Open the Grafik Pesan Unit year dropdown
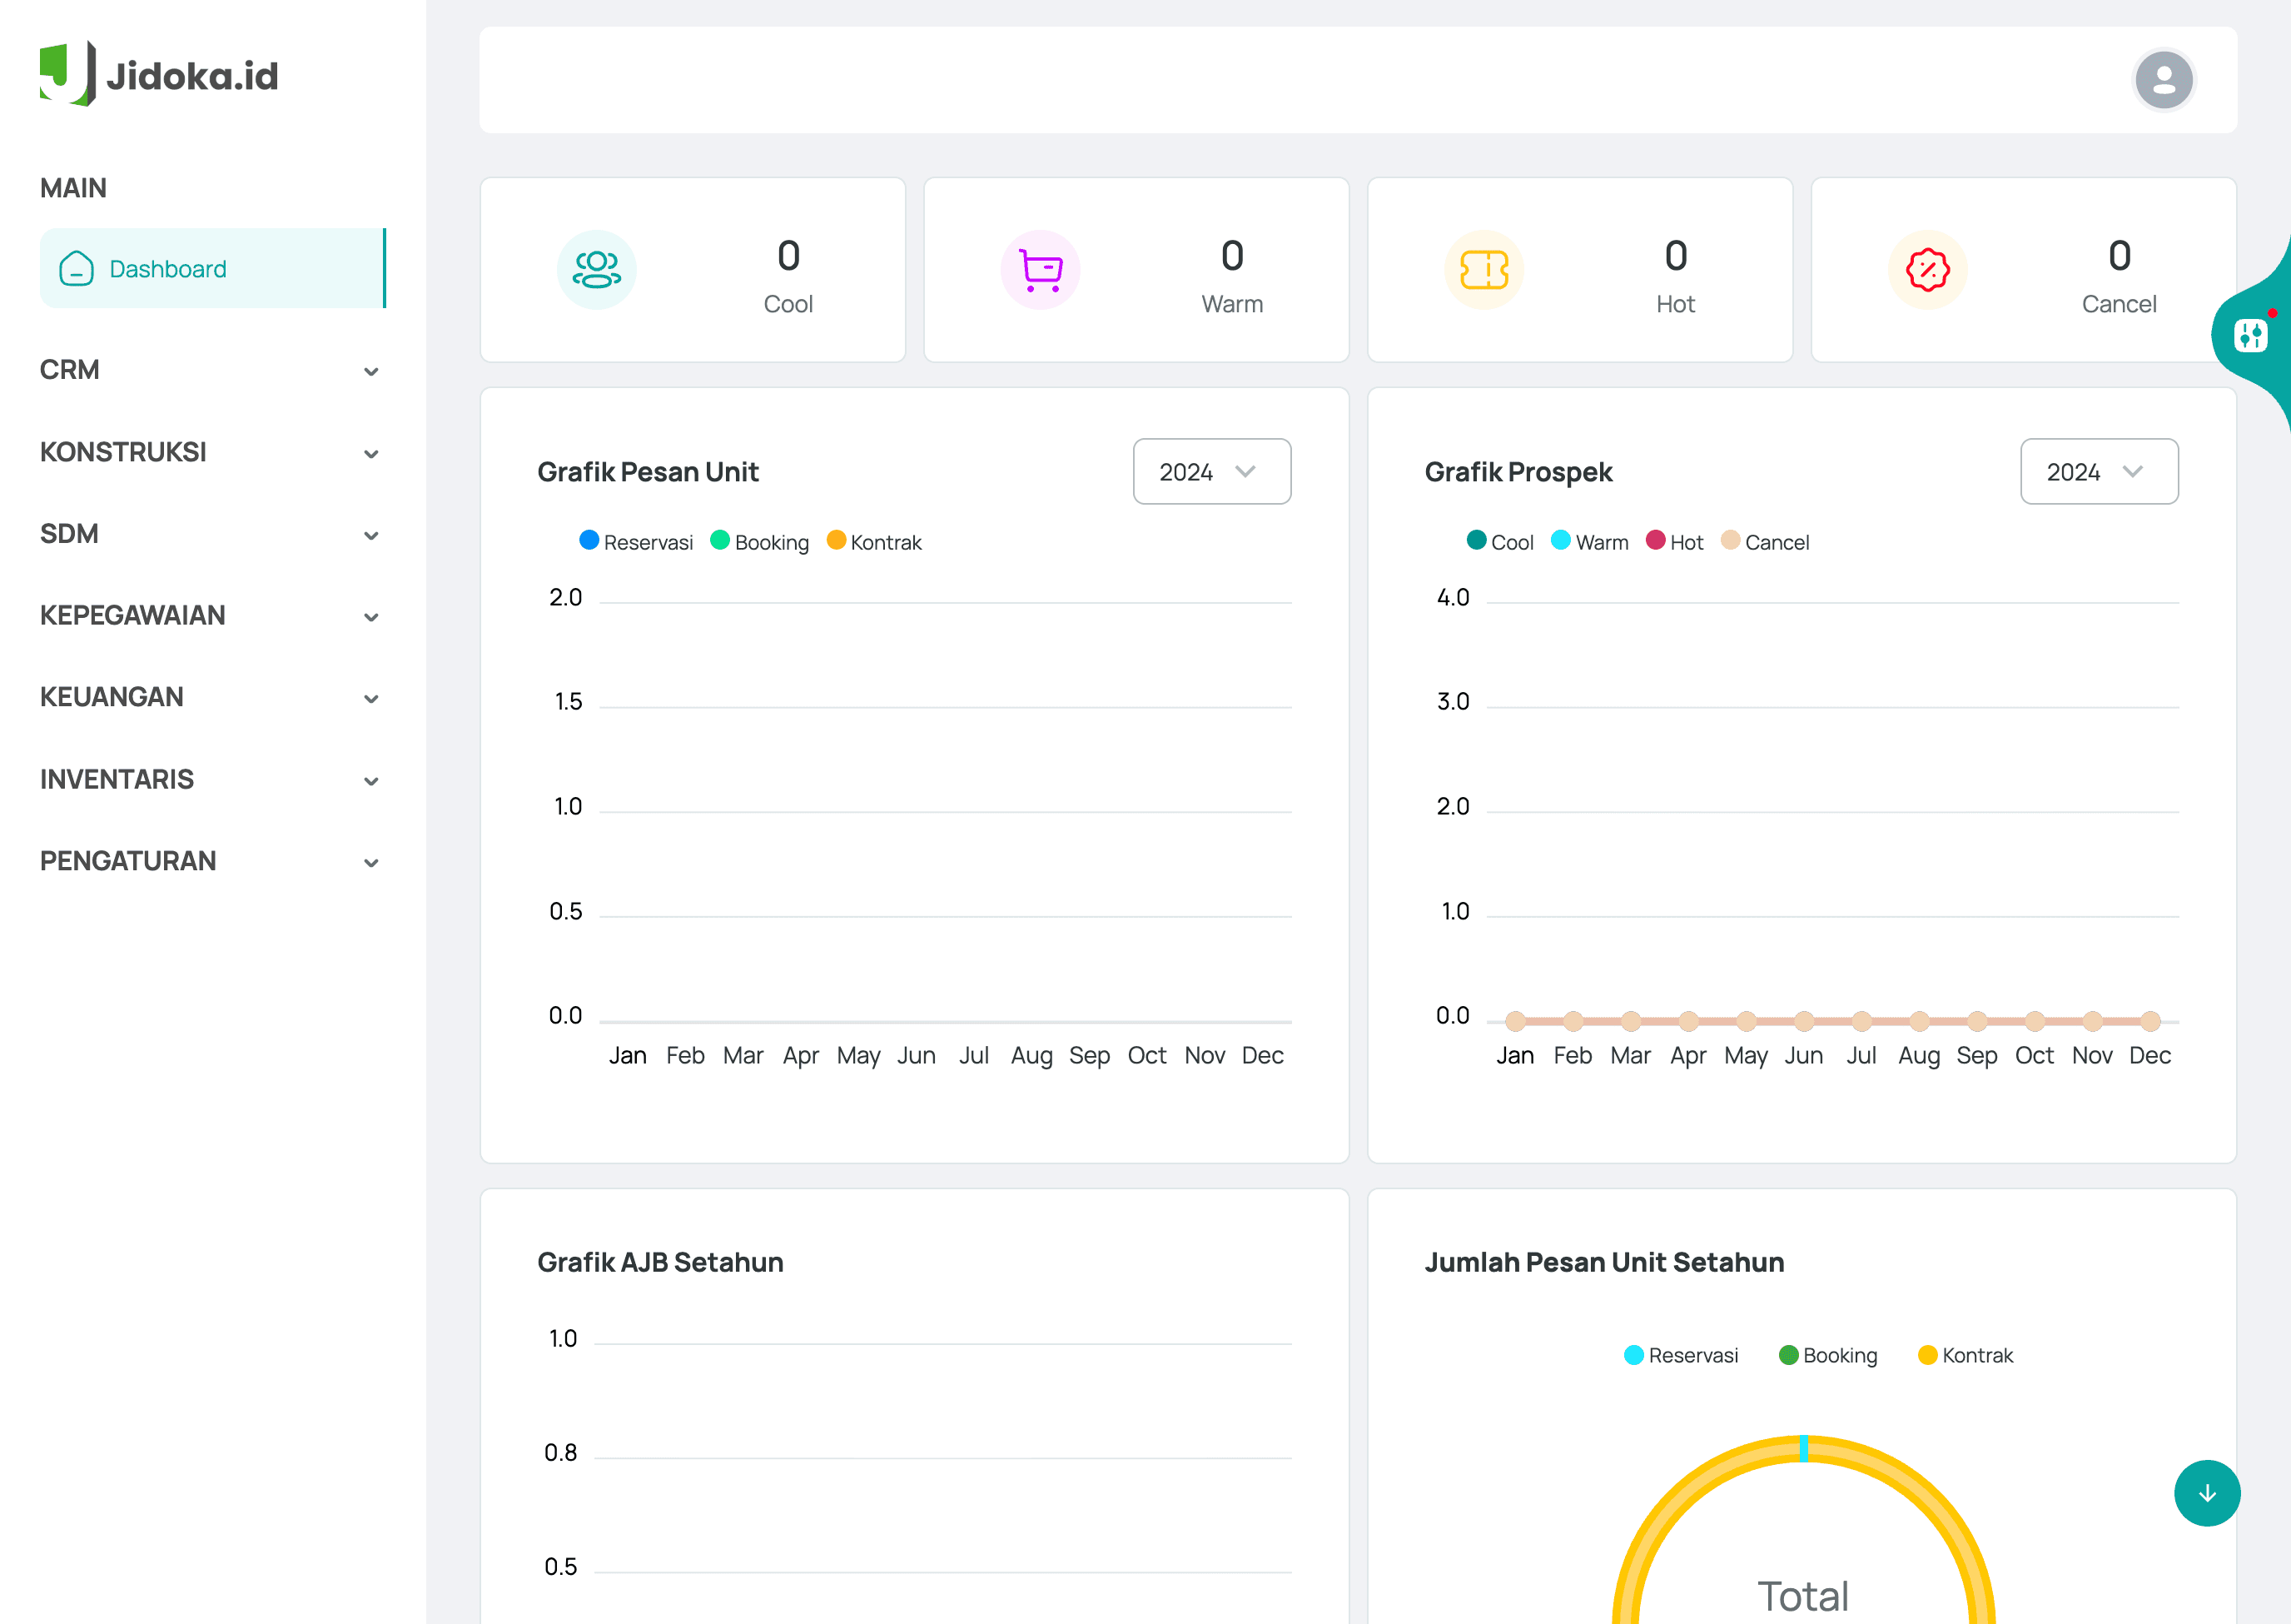The image size is (2291, 1624). click(x=1211, y=471)
